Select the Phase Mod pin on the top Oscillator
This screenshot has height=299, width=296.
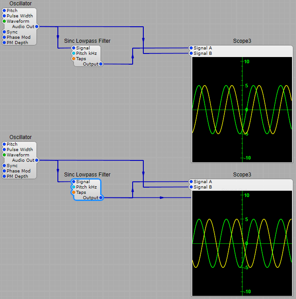pyautogui.click(x=4, y=37)
